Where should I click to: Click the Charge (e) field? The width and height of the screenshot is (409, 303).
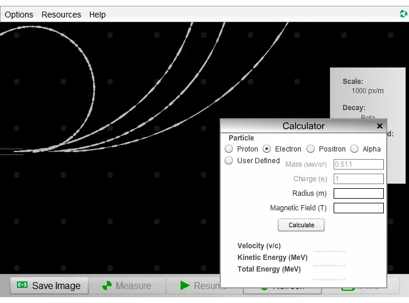click(358, 179)
